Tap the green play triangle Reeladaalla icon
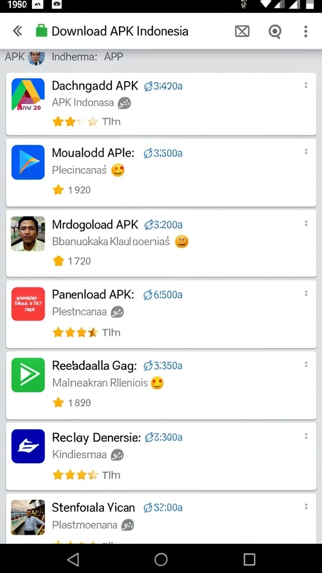The height and width of the screenshot is (573, 322). point(28,375)
